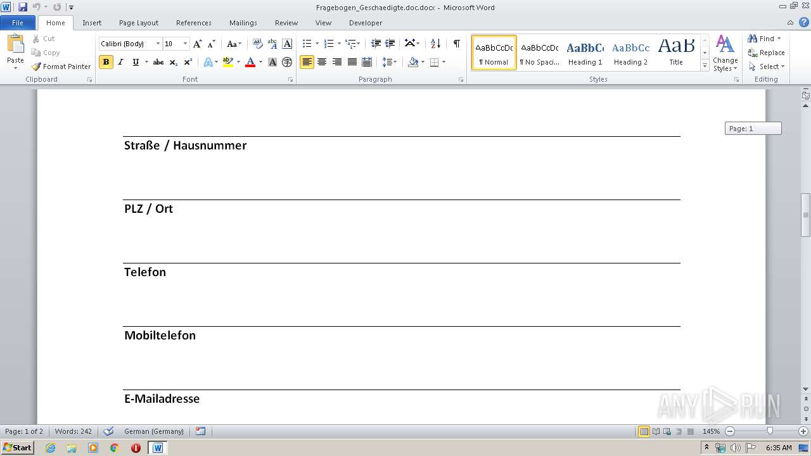Click the Save icon in Quick Access Toolbar
The image size is (811, 456).
(23, 7)
